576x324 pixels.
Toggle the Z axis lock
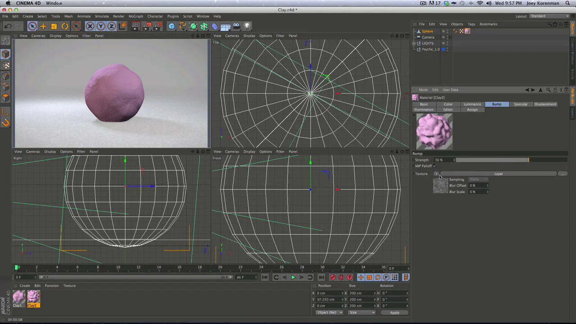point(112,26)
